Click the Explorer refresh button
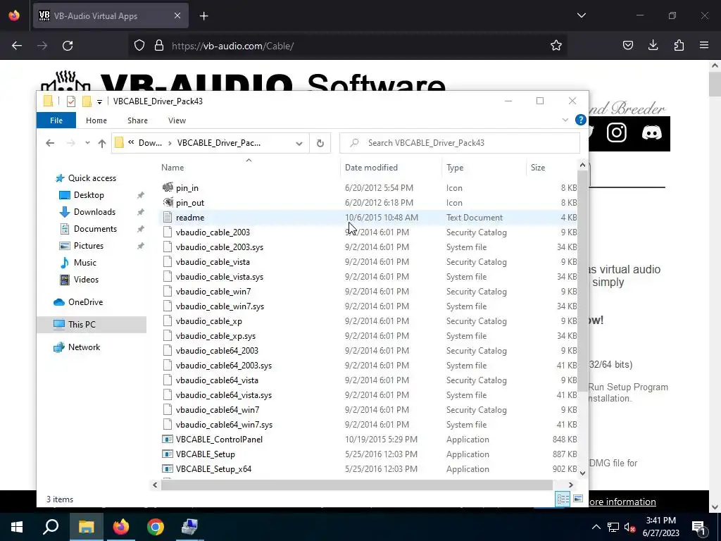Screen dimensions: 721x541 pos(320,143)
